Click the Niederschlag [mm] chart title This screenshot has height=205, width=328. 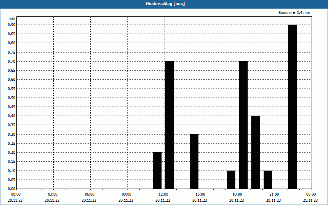[165, 4]
